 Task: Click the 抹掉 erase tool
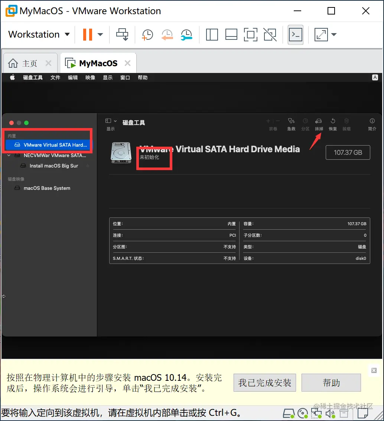coord(319,124)
